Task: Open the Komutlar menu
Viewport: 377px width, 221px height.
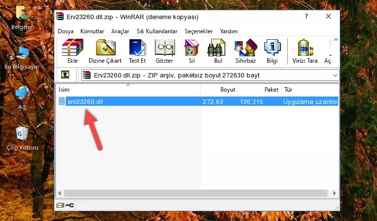Action: click(x=92, y=31)
